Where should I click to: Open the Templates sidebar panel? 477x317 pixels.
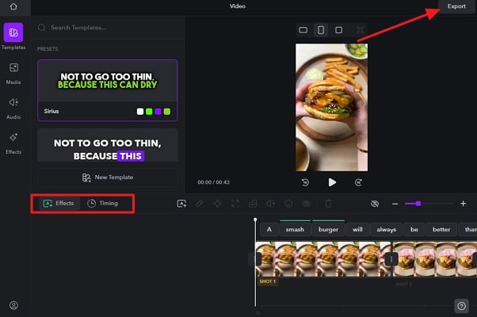pyautogui.click(x=13, y=36)
